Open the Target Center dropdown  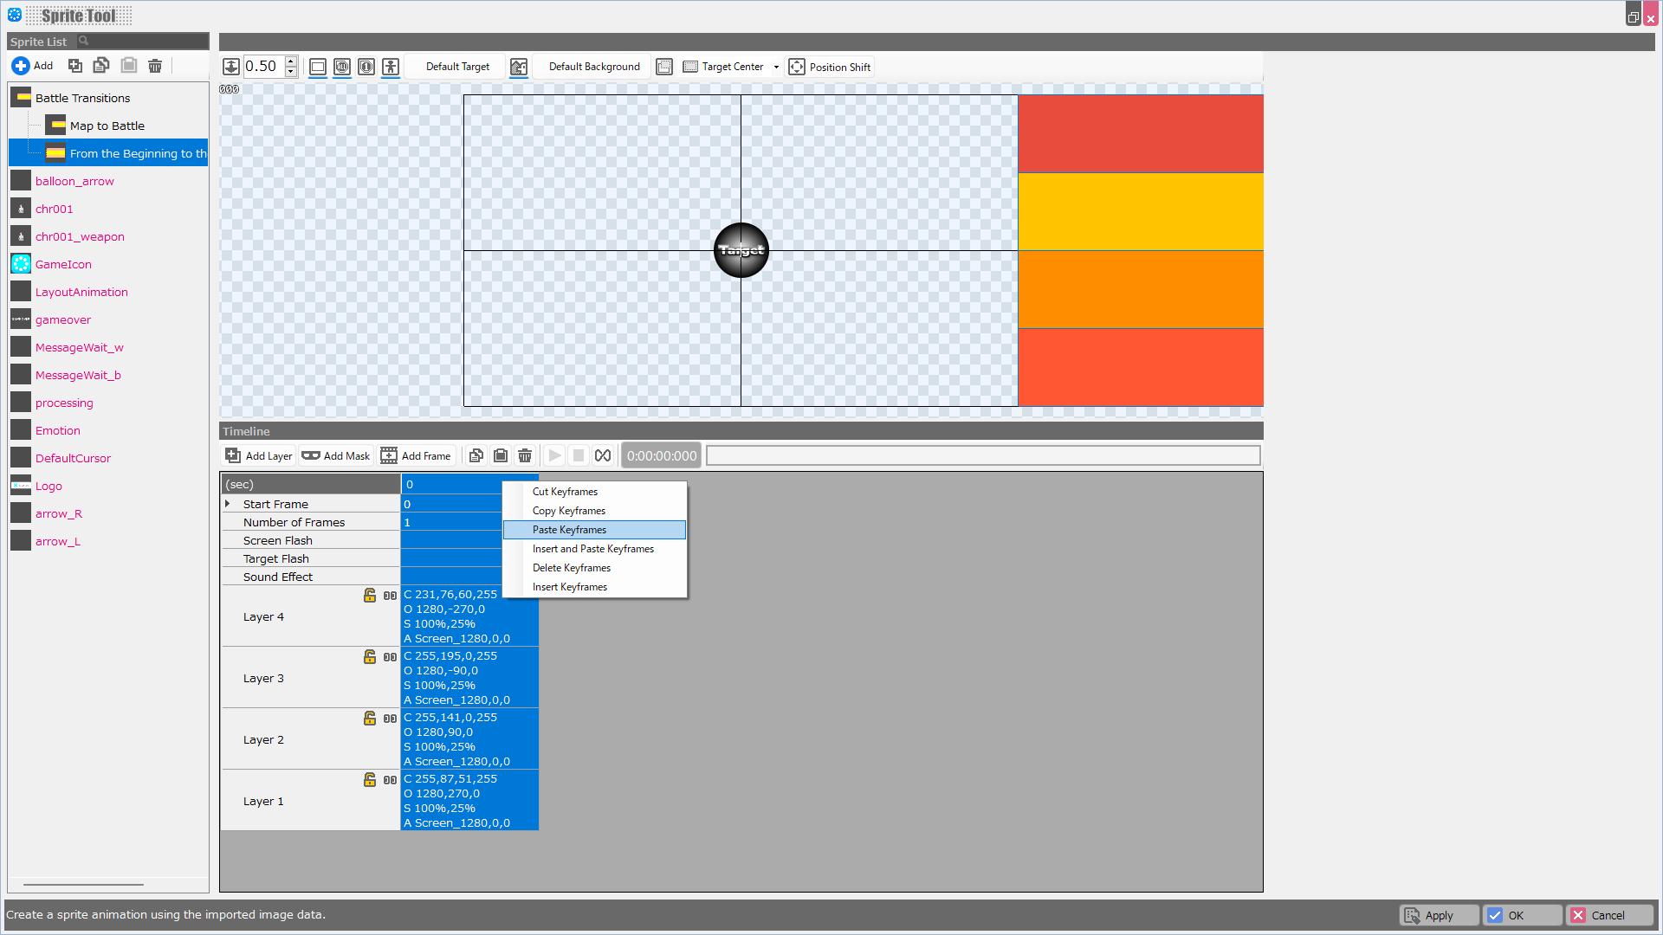pyautogui.click(x=774, y=66)
